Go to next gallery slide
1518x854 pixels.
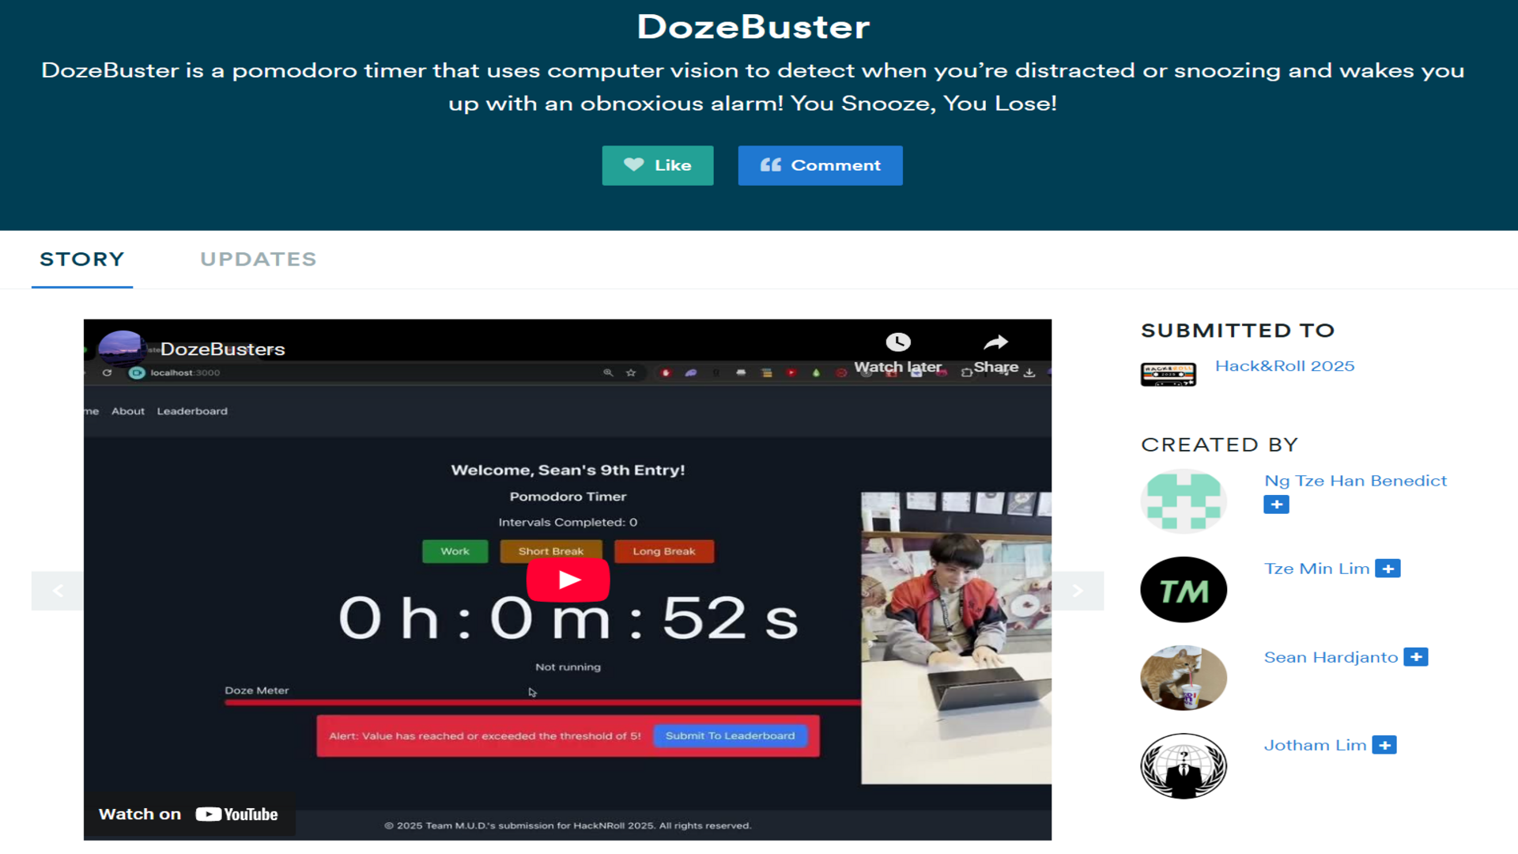click(1078, 591)
